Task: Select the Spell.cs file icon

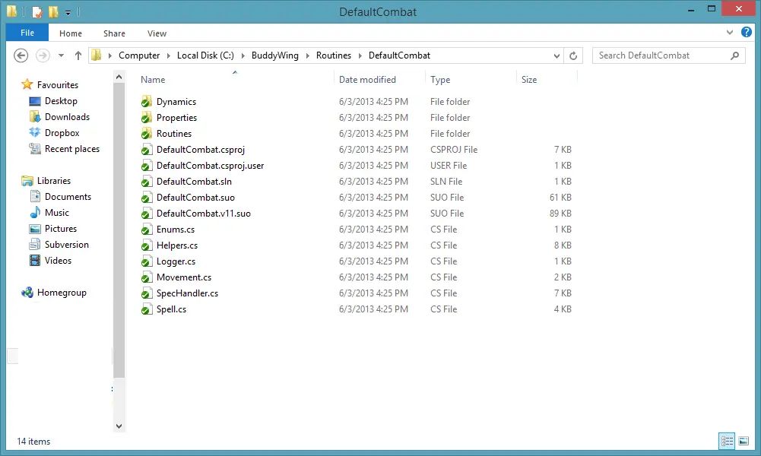Action: click(147, 309)
